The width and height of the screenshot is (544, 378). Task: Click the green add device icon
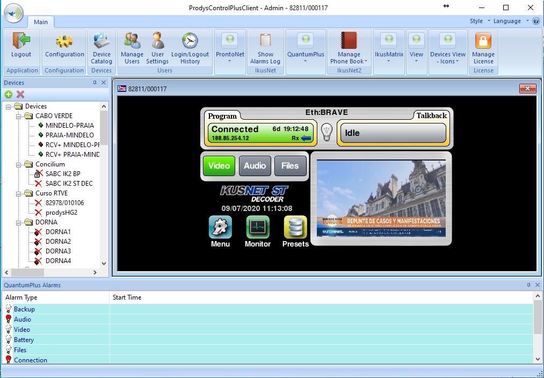point(9,95)
